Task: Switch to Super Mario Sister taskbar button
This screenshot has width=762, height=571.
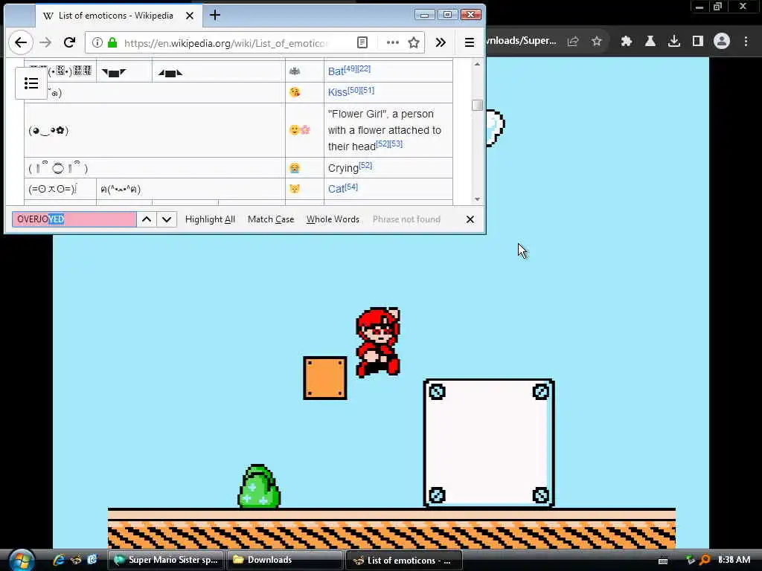Action: (x=166, y=560)
